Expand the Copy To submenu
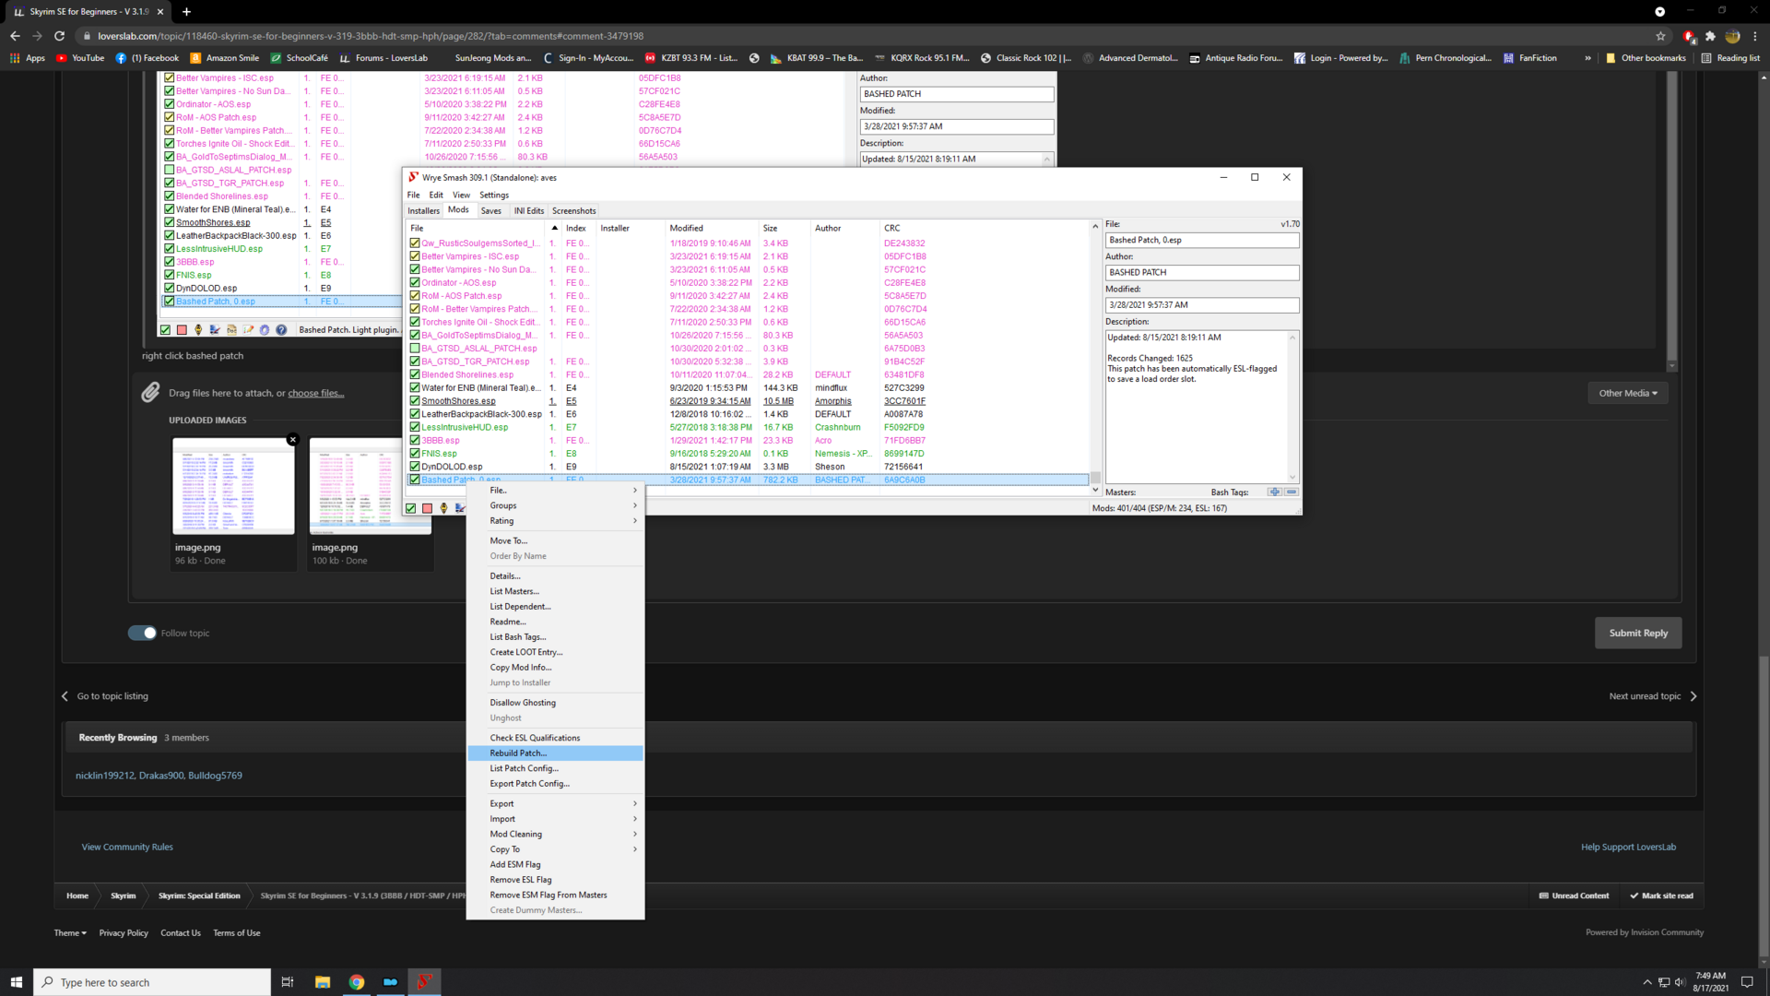The height and width of the screenshot is (996, 1770). tap(555, 849)
